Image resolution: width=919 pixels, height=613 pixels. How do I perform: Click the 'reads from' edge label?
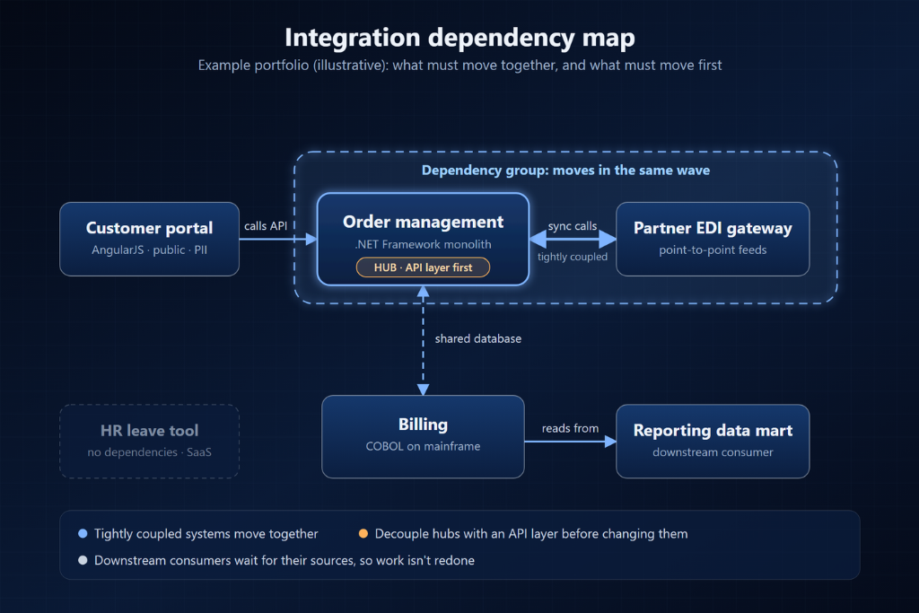click(x=570, y=428)
